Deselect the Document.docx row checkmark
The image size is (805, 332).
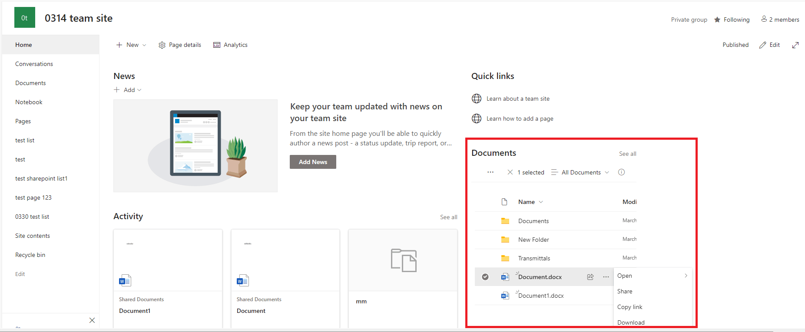coord(485,277)
